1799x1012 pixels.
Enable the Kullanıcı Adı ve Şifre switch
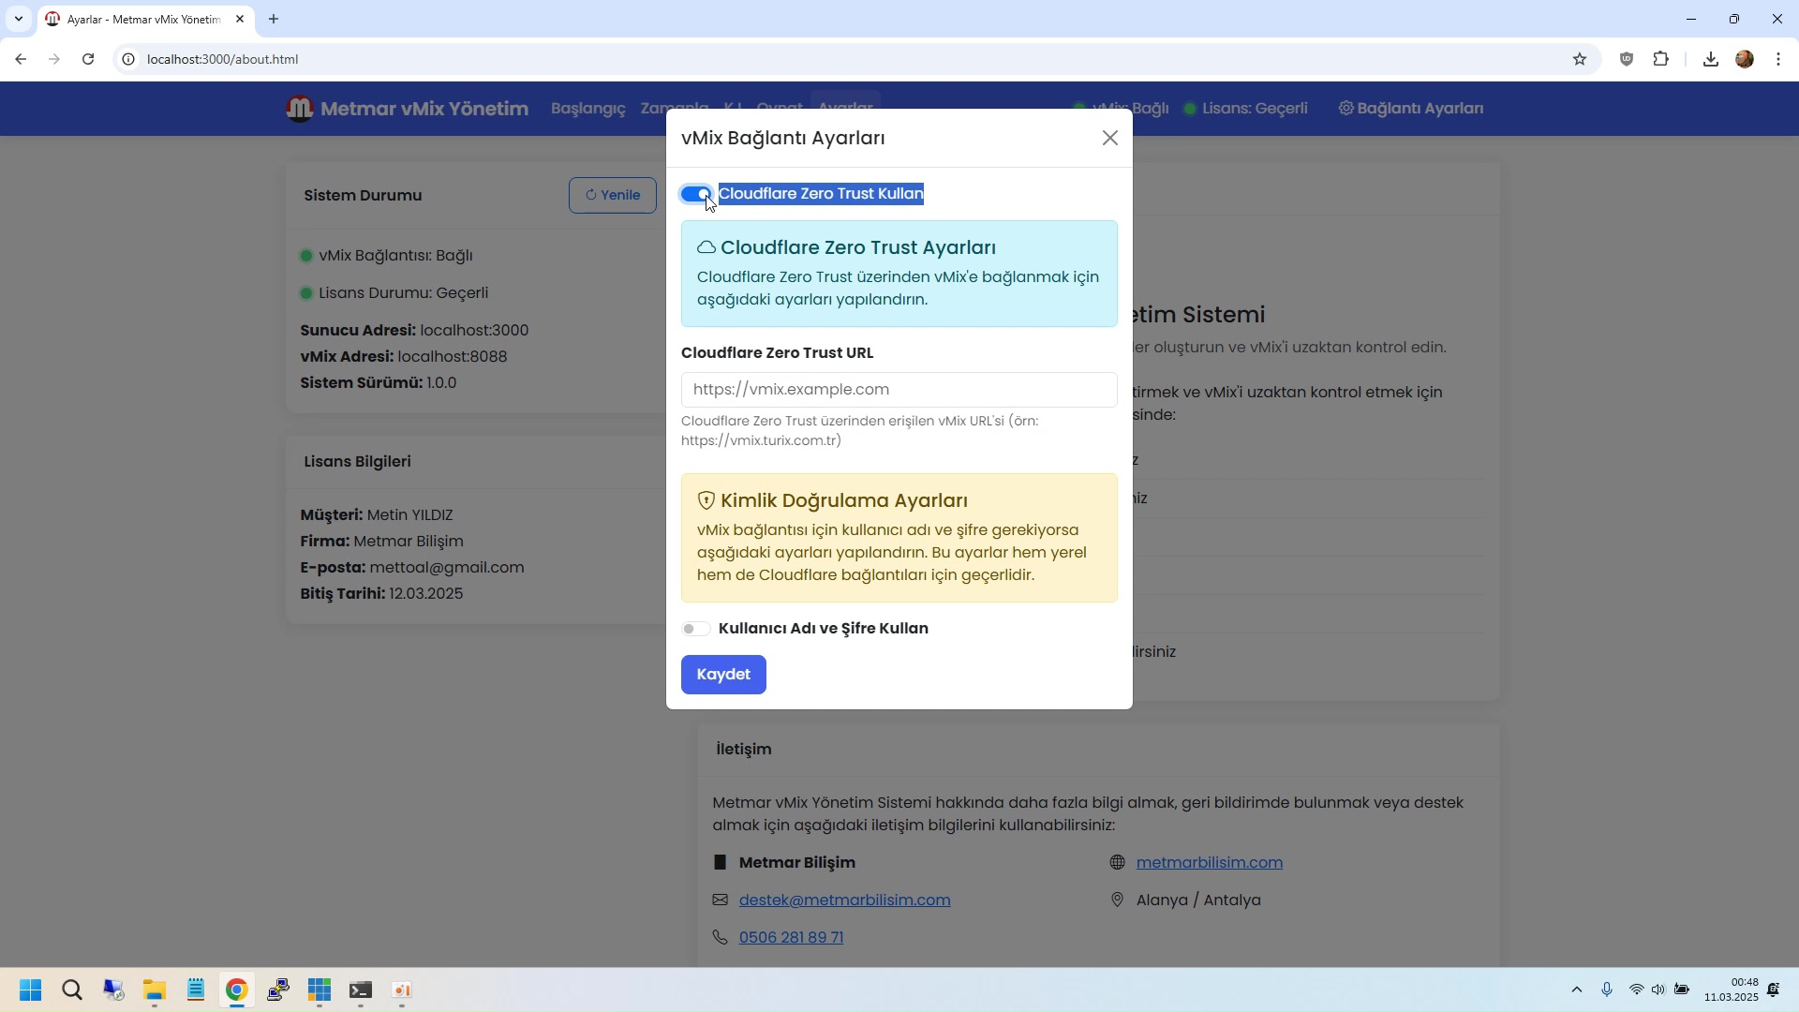pos(696,629)
